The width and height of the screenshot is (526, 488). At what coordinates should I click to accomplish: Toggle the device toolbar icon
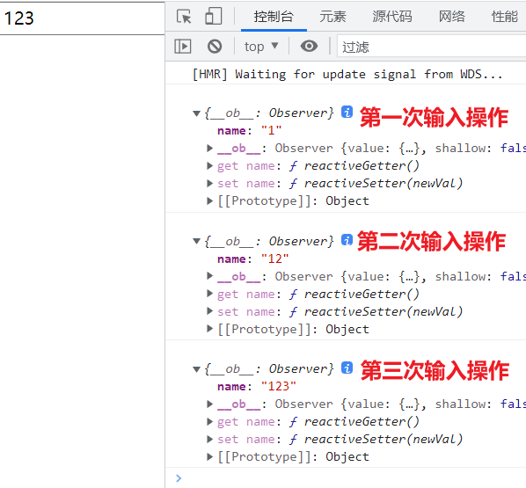tap(214, 16)
